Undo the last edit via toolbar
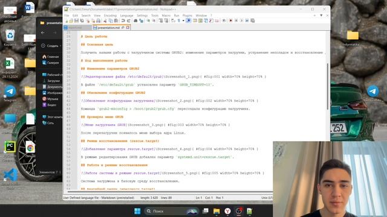Image resolution: width=387 pixels, height=217 pixels. (x=123, y=20)
